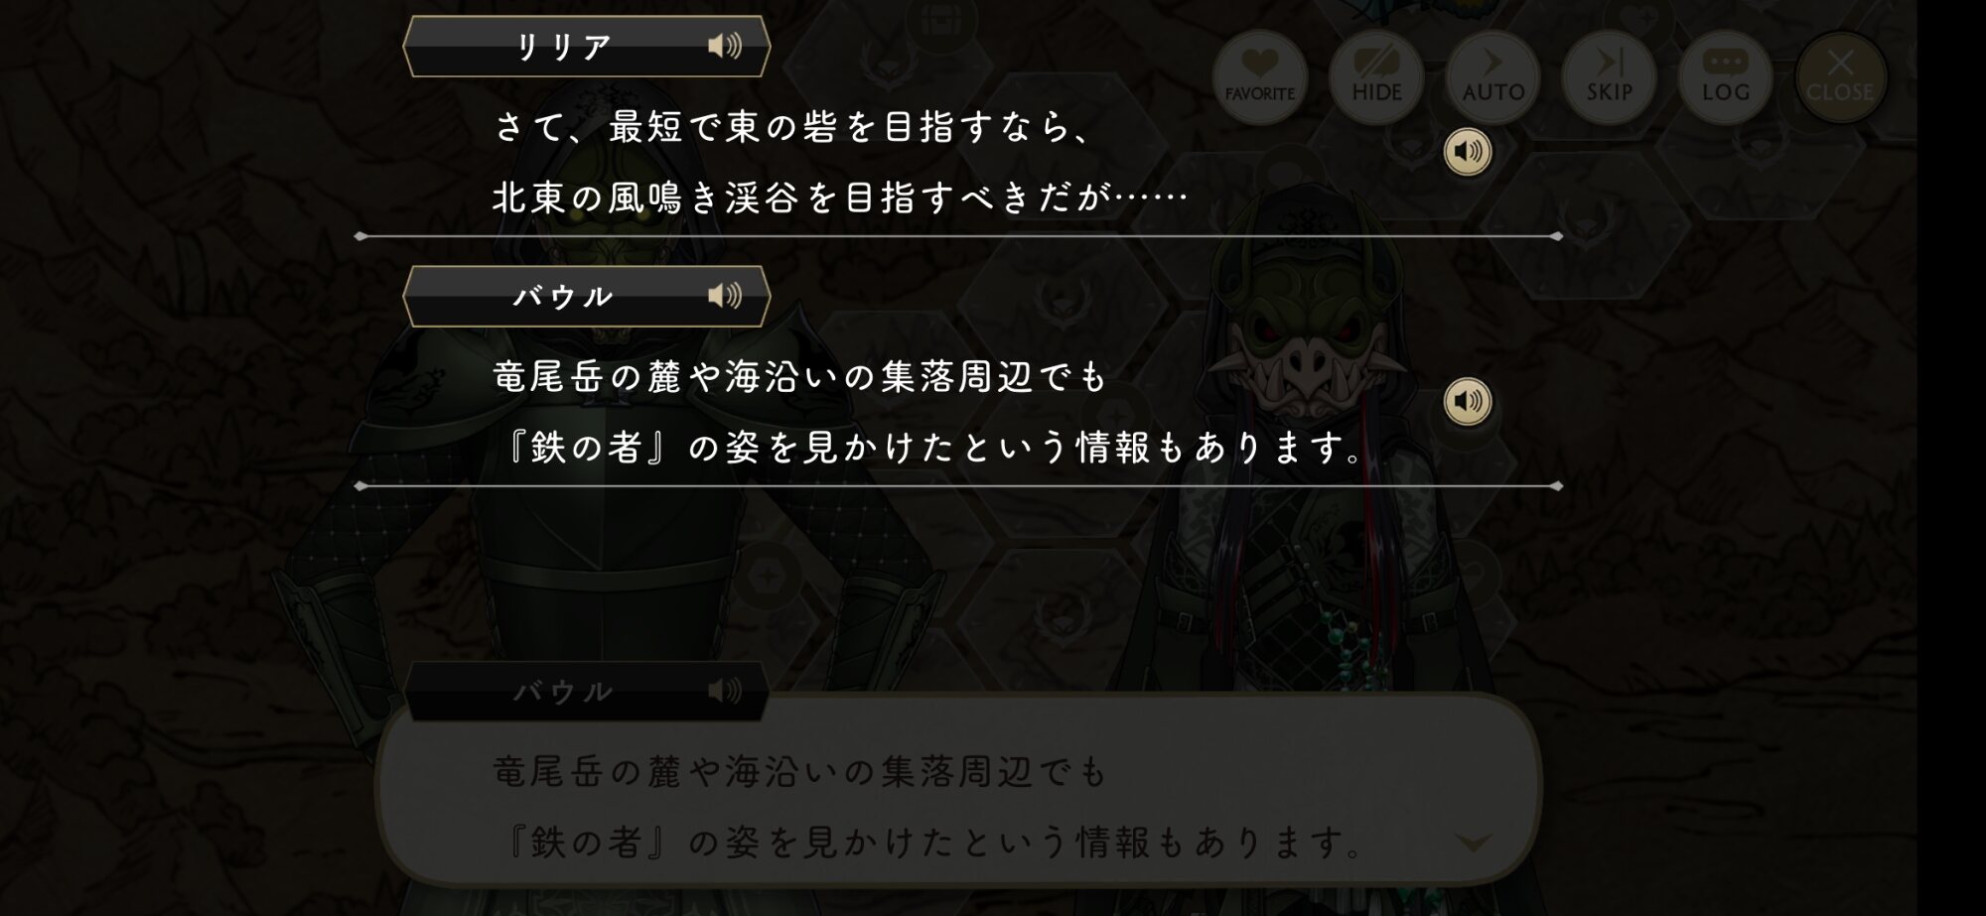Screen dimensions: 1986x916
Task: Toggle AUTO play mode
Action: pos(1492,76)
